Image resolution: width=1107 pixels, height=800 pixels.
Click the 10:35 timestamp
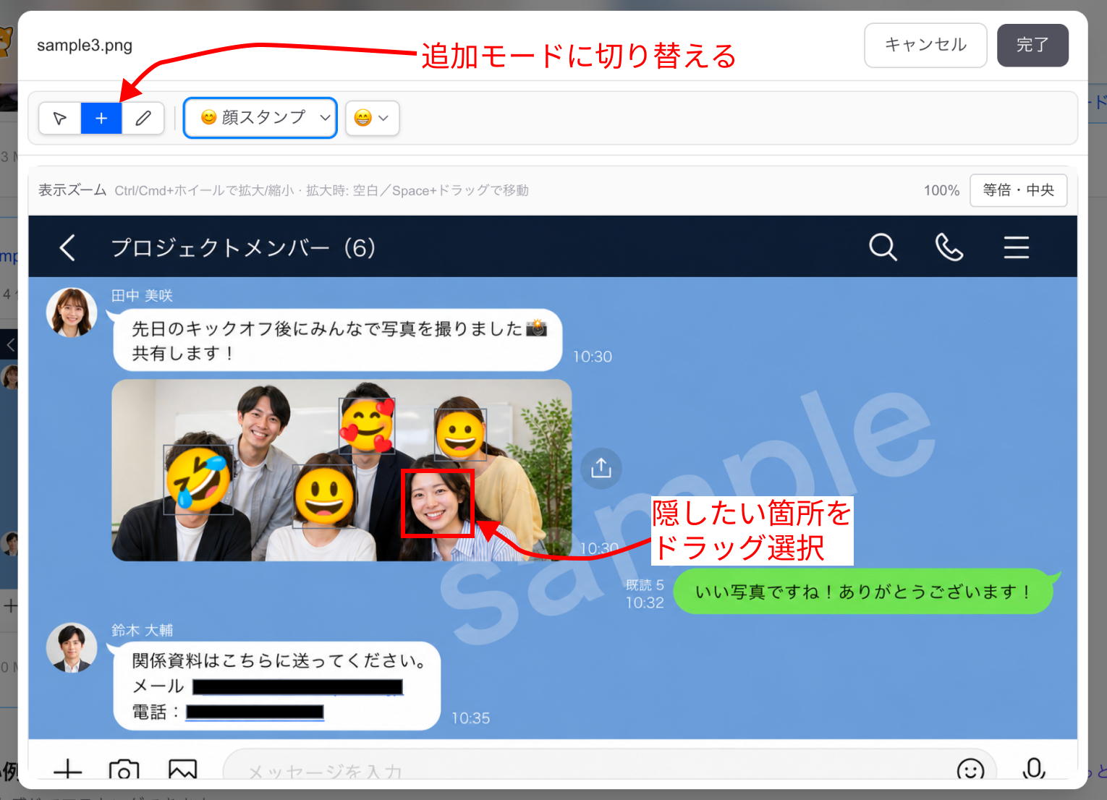point(470,718)
